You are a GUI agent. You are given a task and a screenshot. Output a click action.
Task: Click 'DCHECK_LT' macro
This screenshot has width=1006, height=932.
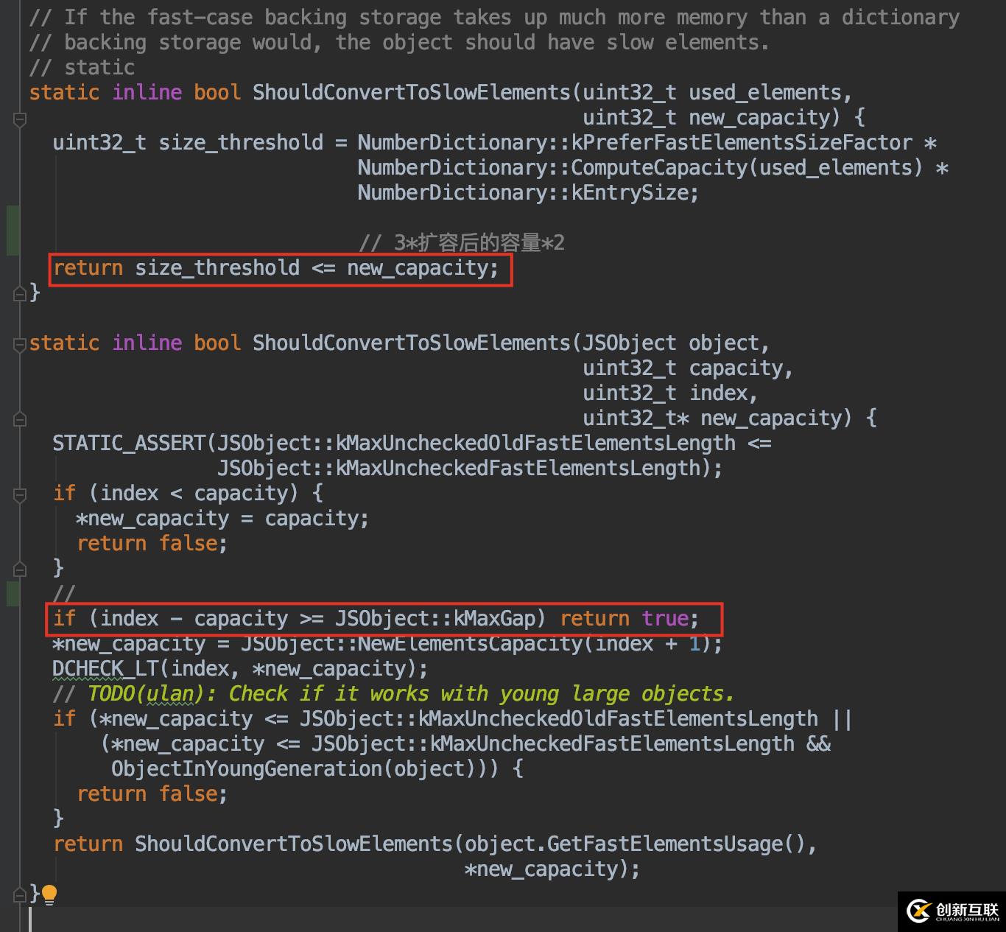point(105,668)
